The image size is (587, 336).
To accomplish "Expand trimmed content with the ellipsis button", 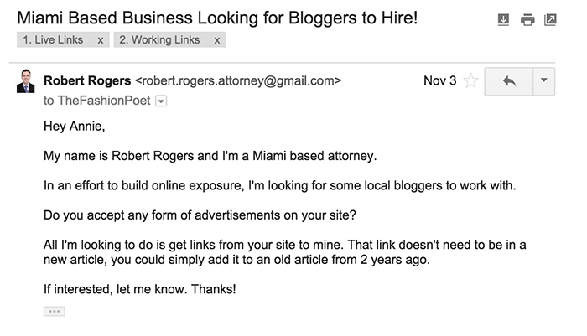I will tap(55, 312).
